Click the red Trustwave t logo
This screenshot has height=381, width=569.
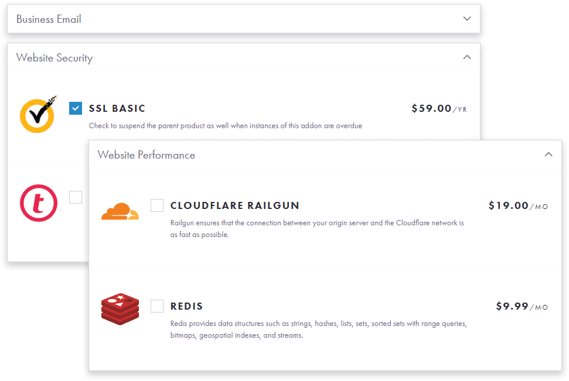39,203
